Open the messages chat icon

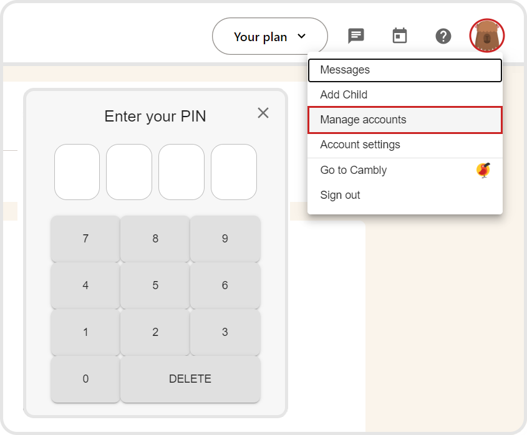pos(356,36)
